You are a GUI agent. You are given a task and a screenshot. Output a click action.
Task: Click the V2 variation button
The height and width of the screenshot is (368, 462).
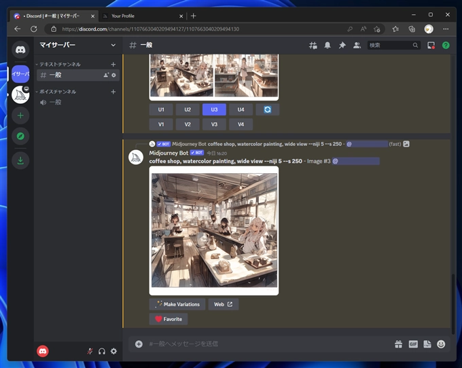tap(188, 124)
